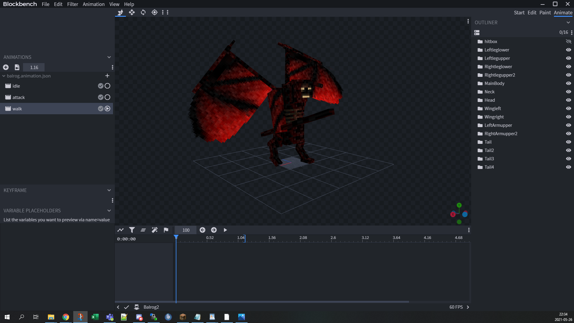574x323 pixels.
Task: Jump to previous keyframe arrow
Action: tap(202, 230)
